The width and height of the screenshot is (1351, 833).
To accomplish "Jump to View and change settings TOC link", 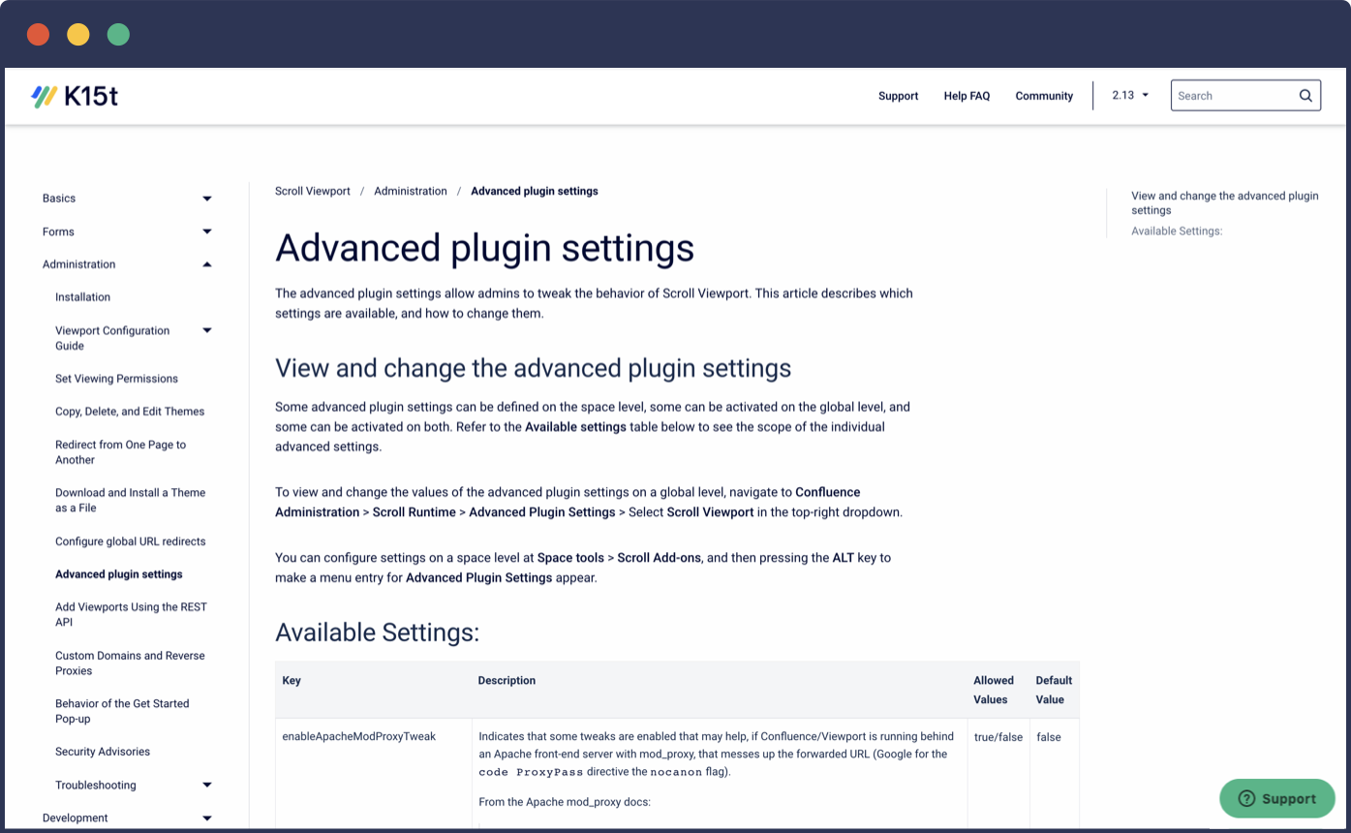I will [1225, 202].
